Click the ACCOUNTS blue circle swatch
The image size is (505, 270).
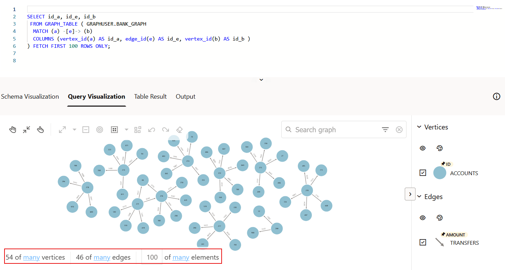440,173
